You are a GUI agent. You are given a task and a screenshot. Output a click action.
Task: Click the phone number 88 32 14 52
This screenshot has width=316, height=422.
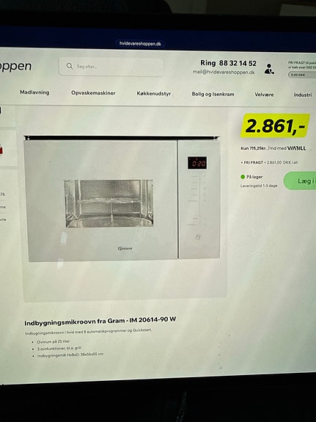click(238, 63)
